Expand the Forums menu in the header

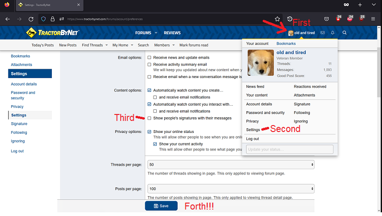tap(146, 33)
